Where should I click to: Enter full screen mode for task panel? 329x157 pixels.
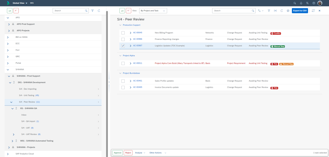(313, 11)
